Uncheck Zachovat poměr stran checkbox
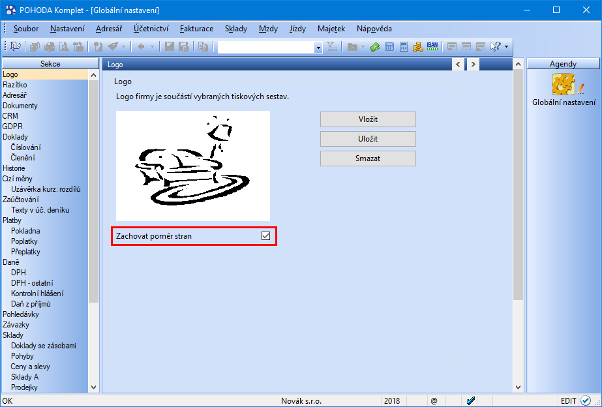Screen dimensions: 602x407 [265, 235]
